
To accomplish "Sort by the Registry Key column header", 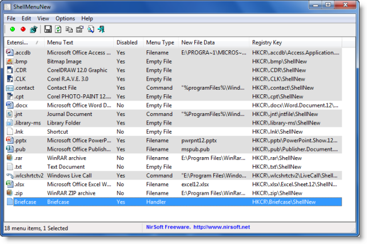I will click(x=296, y=42).
